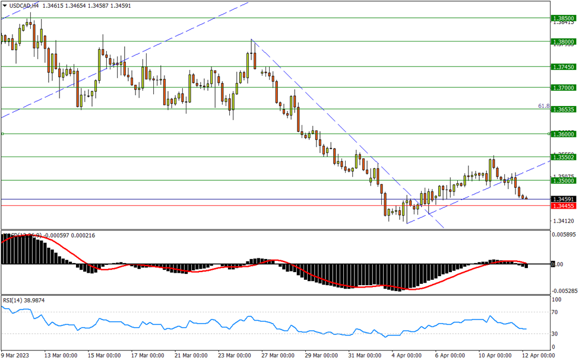Image resolution: width=579 pixels, height=361 pixels.
Task: Click the 1.37450 green price tag
Action: (x=563, y=66)
